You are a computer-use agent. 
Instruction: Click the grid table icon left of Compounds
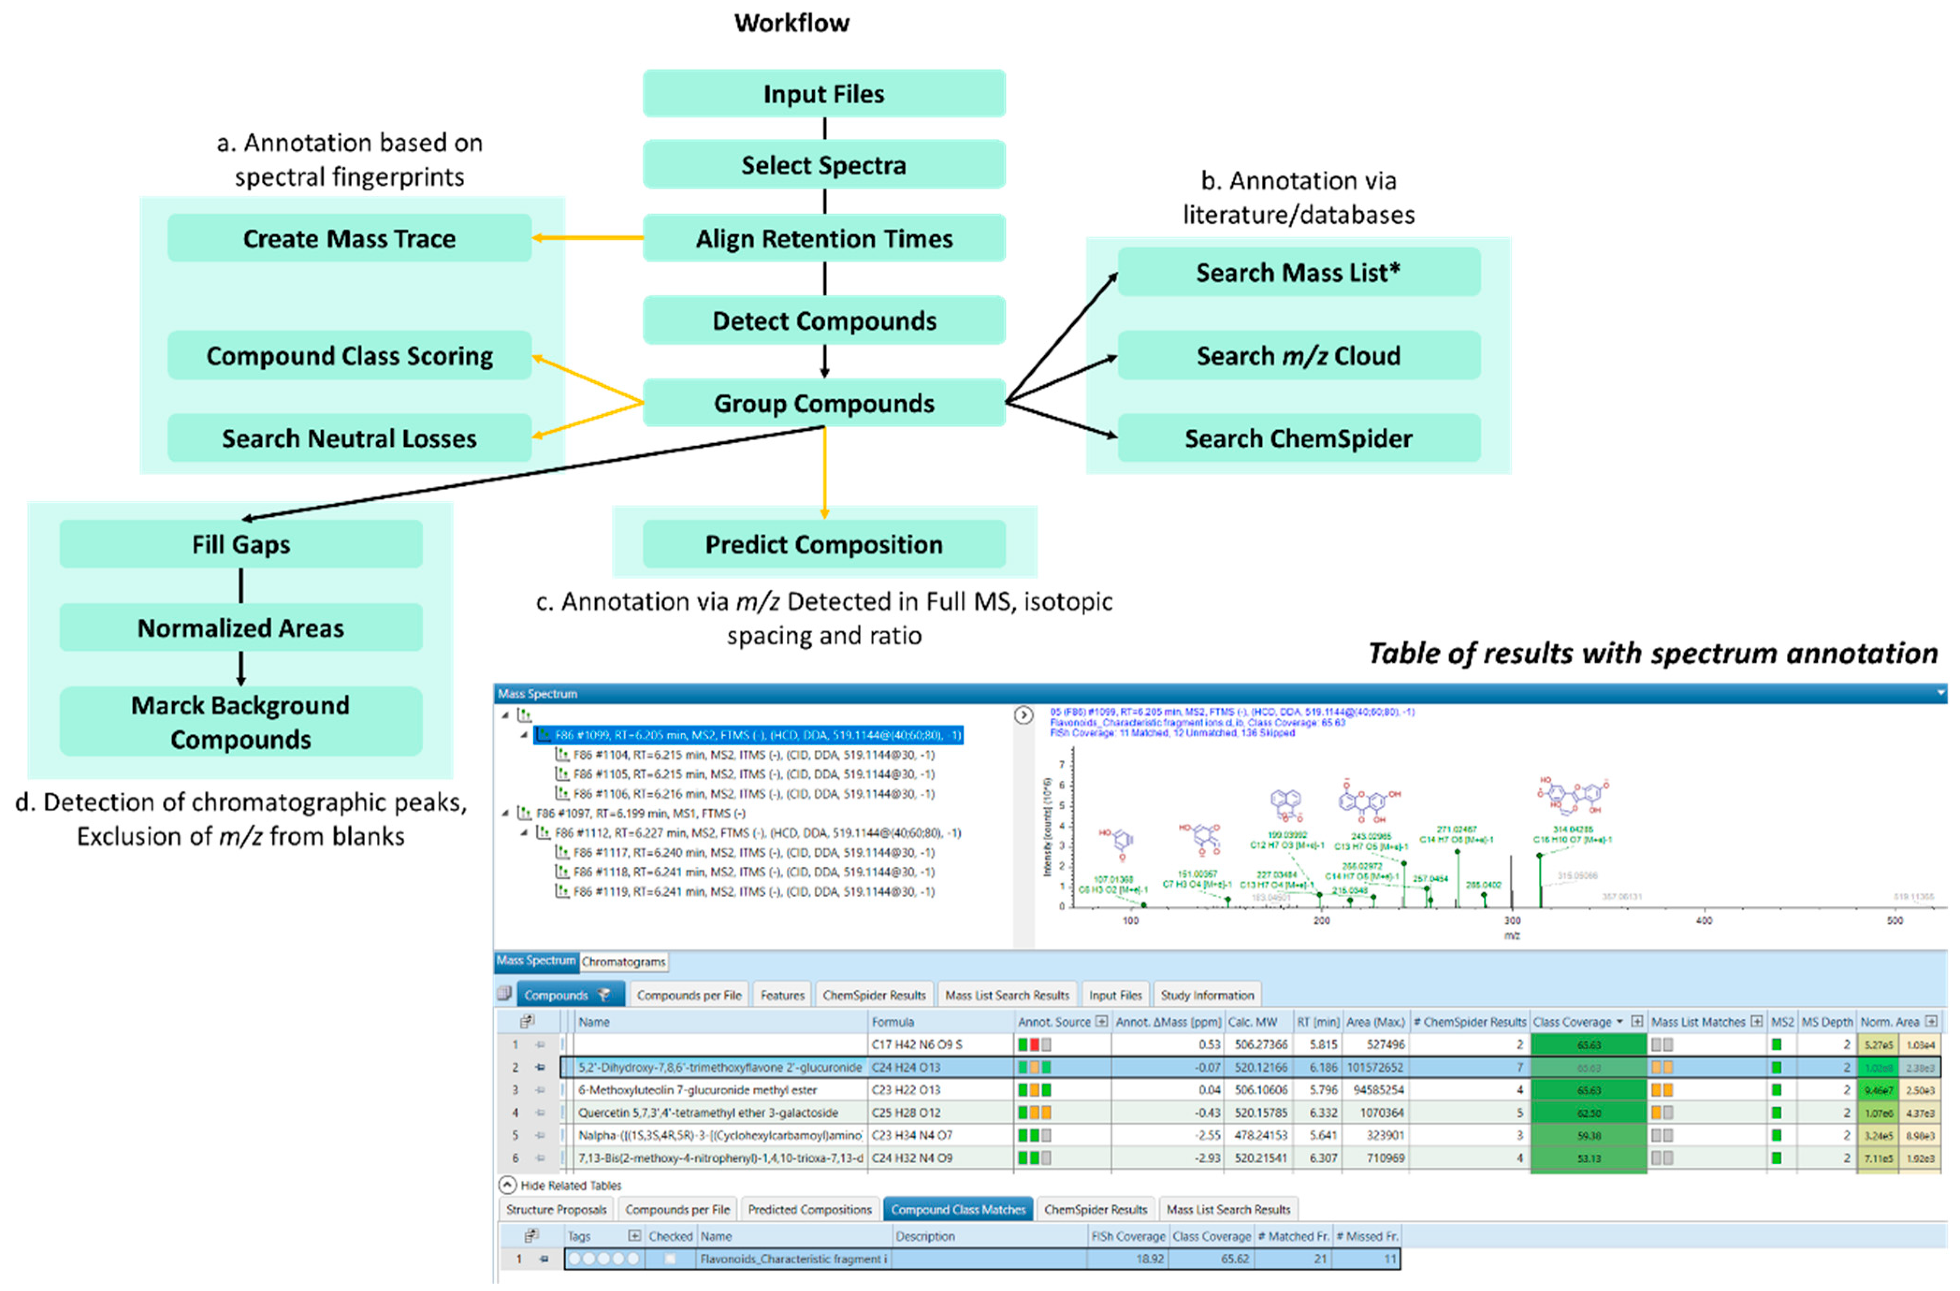pos(504,994)
